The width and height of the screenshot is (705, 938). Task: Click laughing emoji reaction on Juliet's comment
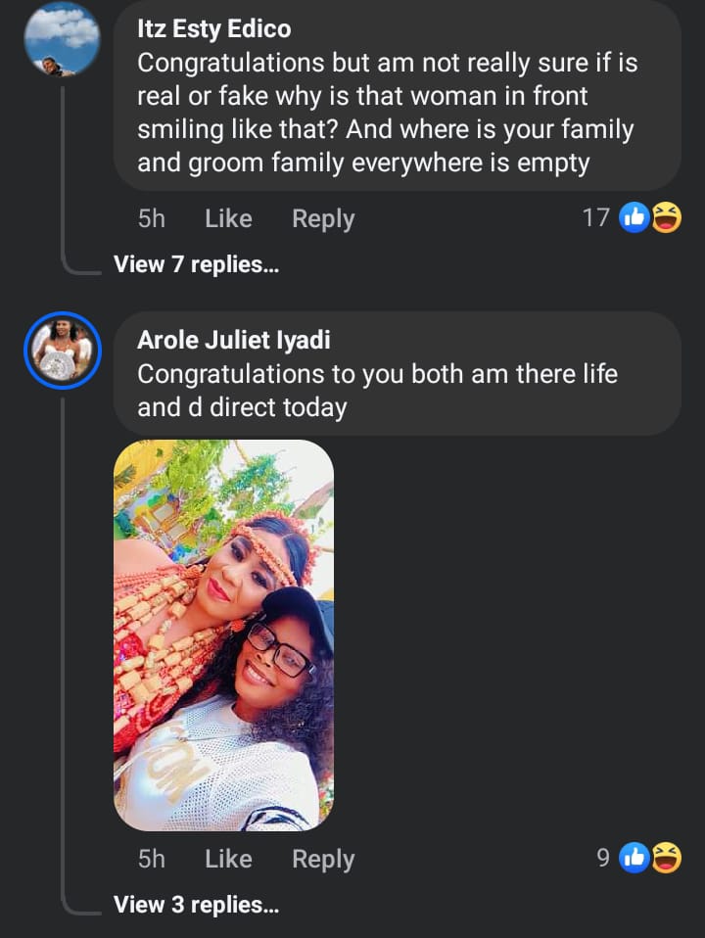click(666, 858)
